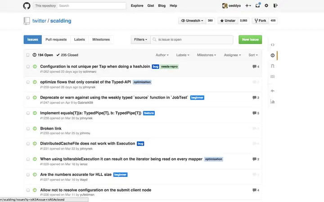The height and width of the screenshot is (202, 324).
Task: Open the Assignee filter dropdown
Action: tap(232, 55)
